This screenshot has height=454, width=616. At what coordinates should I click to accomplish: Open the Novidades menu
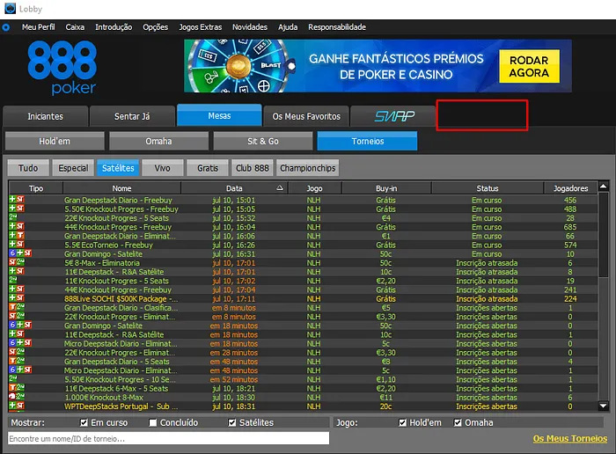coord(249,27)
